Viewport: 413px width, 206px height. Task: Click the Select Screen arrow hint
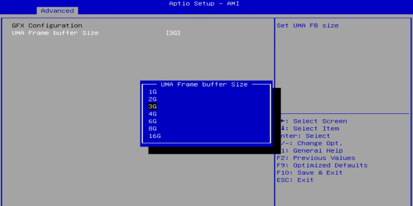314,121
